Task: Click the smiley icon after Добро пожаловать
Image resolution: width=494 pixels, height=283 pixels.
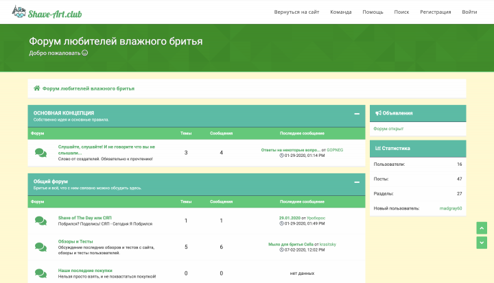Action: pyautogui.click(x=85, y=53)
